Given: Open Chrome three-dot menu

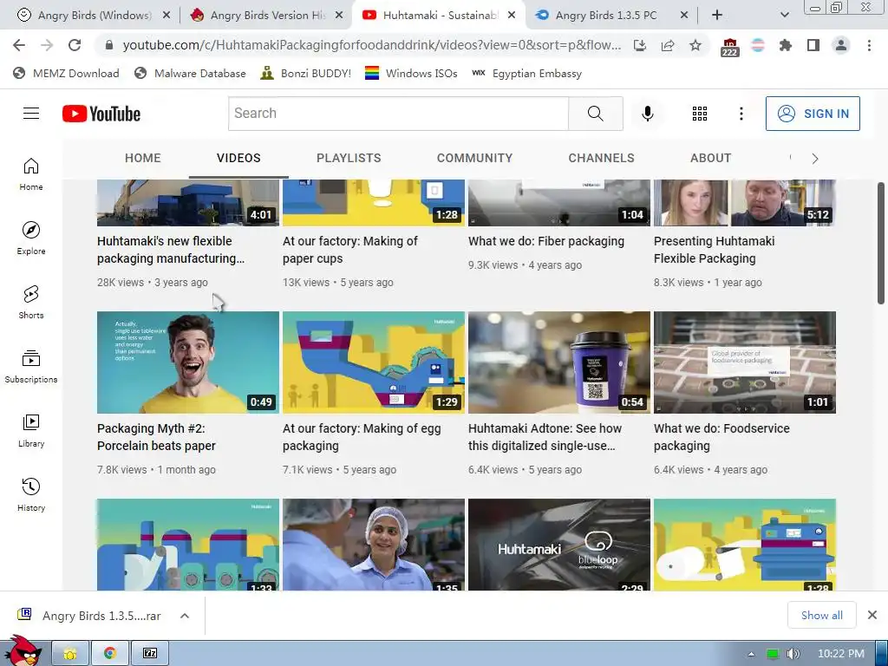Looking at the screenshot, I should 869,45.
